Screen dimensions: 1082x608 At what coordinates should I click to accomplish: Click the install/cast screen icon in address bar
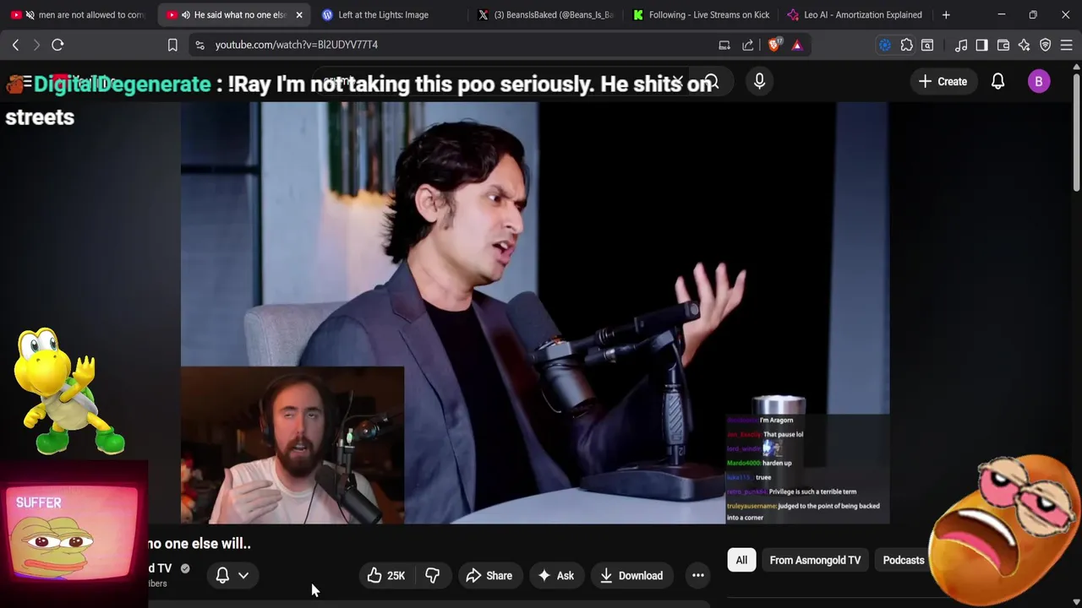tap(724, 45)
